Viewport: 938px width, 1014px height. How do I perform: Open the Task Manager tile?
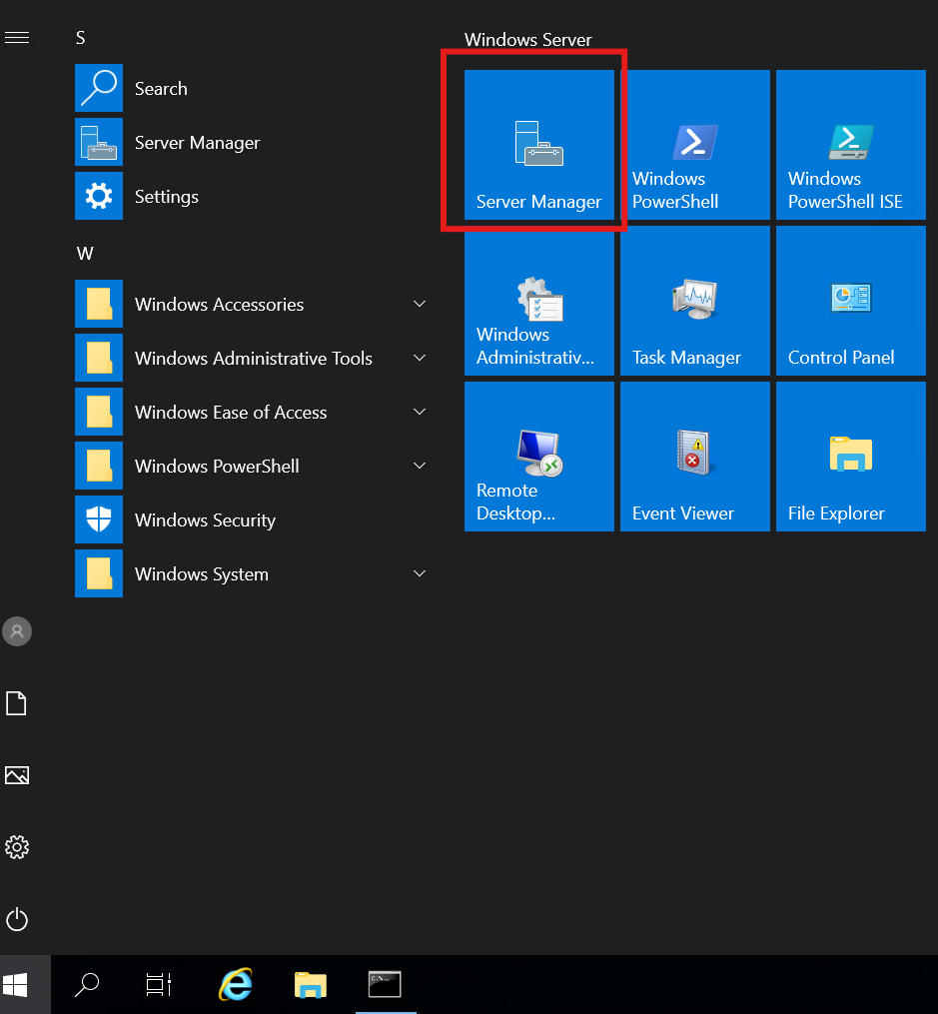pos(694,302)
